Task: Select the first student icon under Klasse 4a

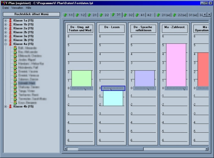Action: pos(15,48)
